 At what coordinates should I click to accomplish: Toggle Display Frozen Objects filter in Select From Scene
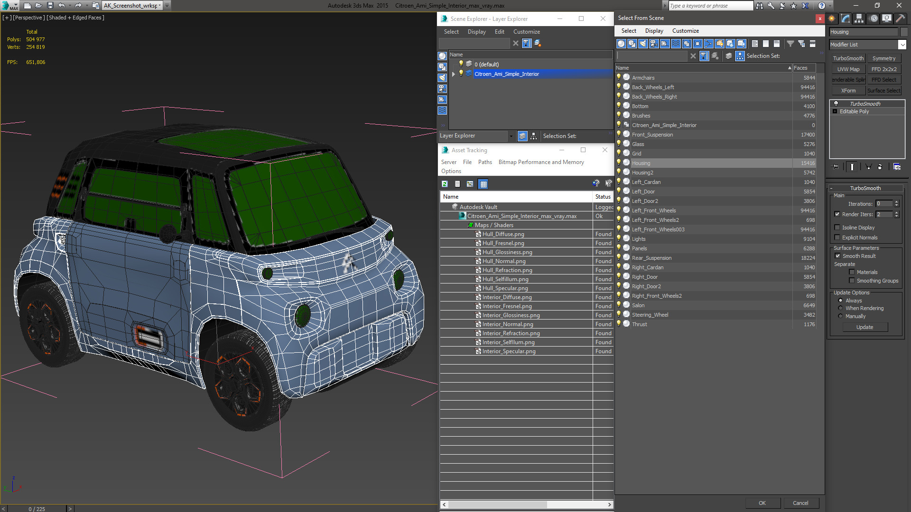coord(730,44)
